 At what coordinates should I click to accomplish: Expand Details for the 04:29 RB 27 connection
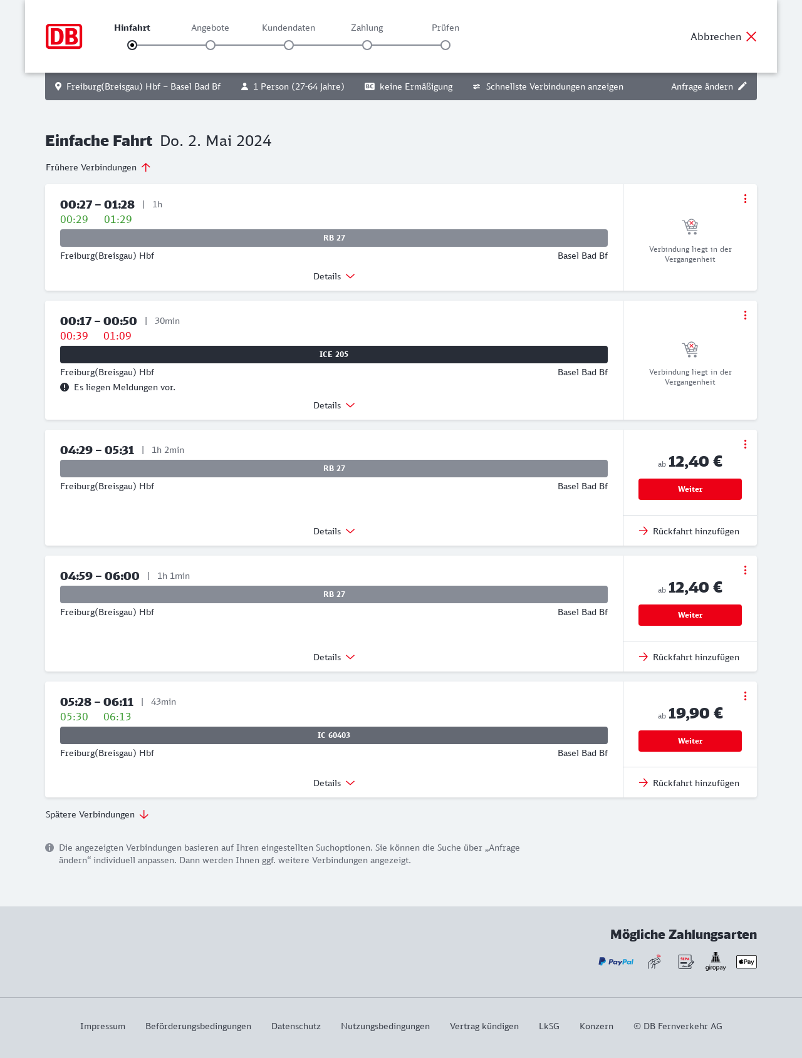click(x=334, y=531)
